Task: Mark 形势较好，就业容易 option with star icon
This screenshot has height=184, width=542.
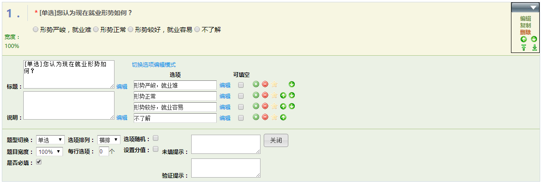Action: (x=275, y=106)
